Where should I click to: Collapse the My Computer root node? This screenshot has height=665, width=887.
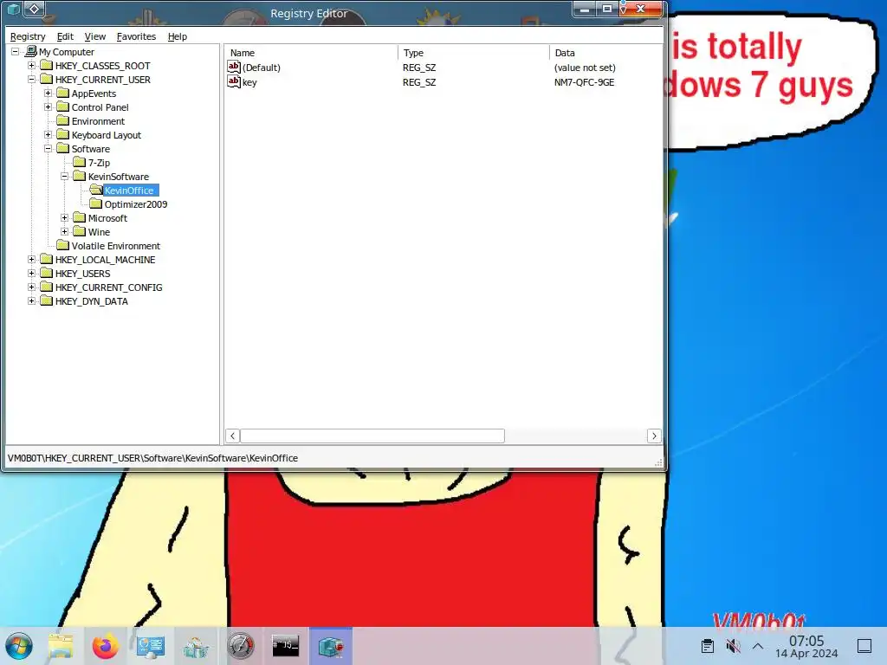pos(16,51)
